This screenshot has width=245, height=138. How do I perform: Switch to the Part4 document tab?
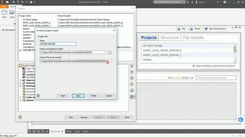click(x=69, y=131)
